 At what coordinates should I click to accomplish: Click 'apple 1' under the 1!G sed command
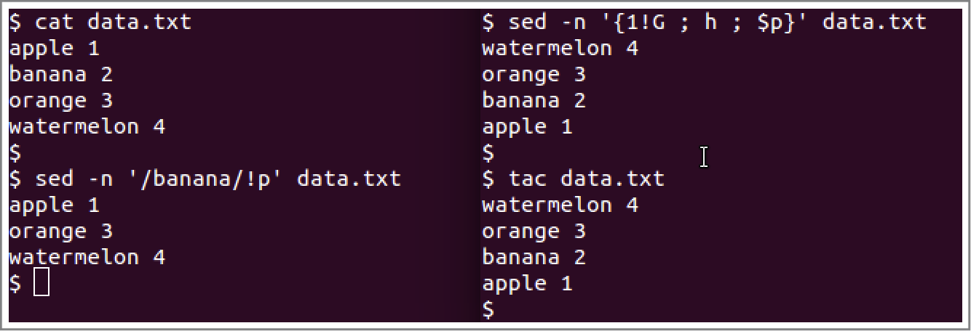click(528, 126)
